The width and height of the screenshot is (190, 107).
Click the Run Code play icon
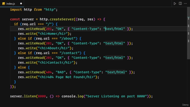175,4
